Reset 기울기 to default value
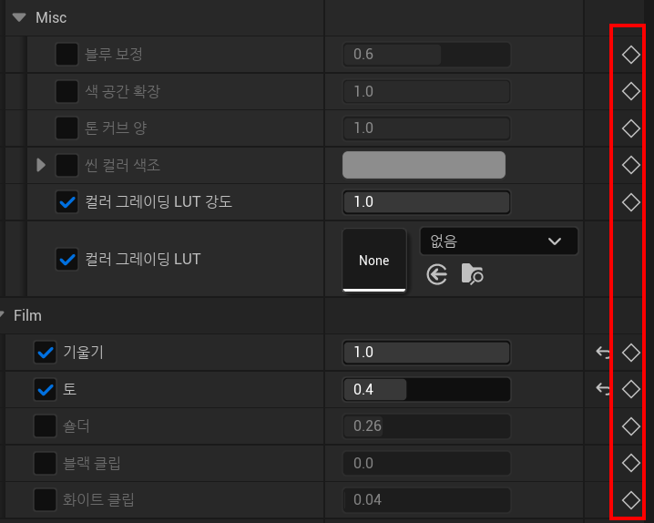 (x=603, y=353)
